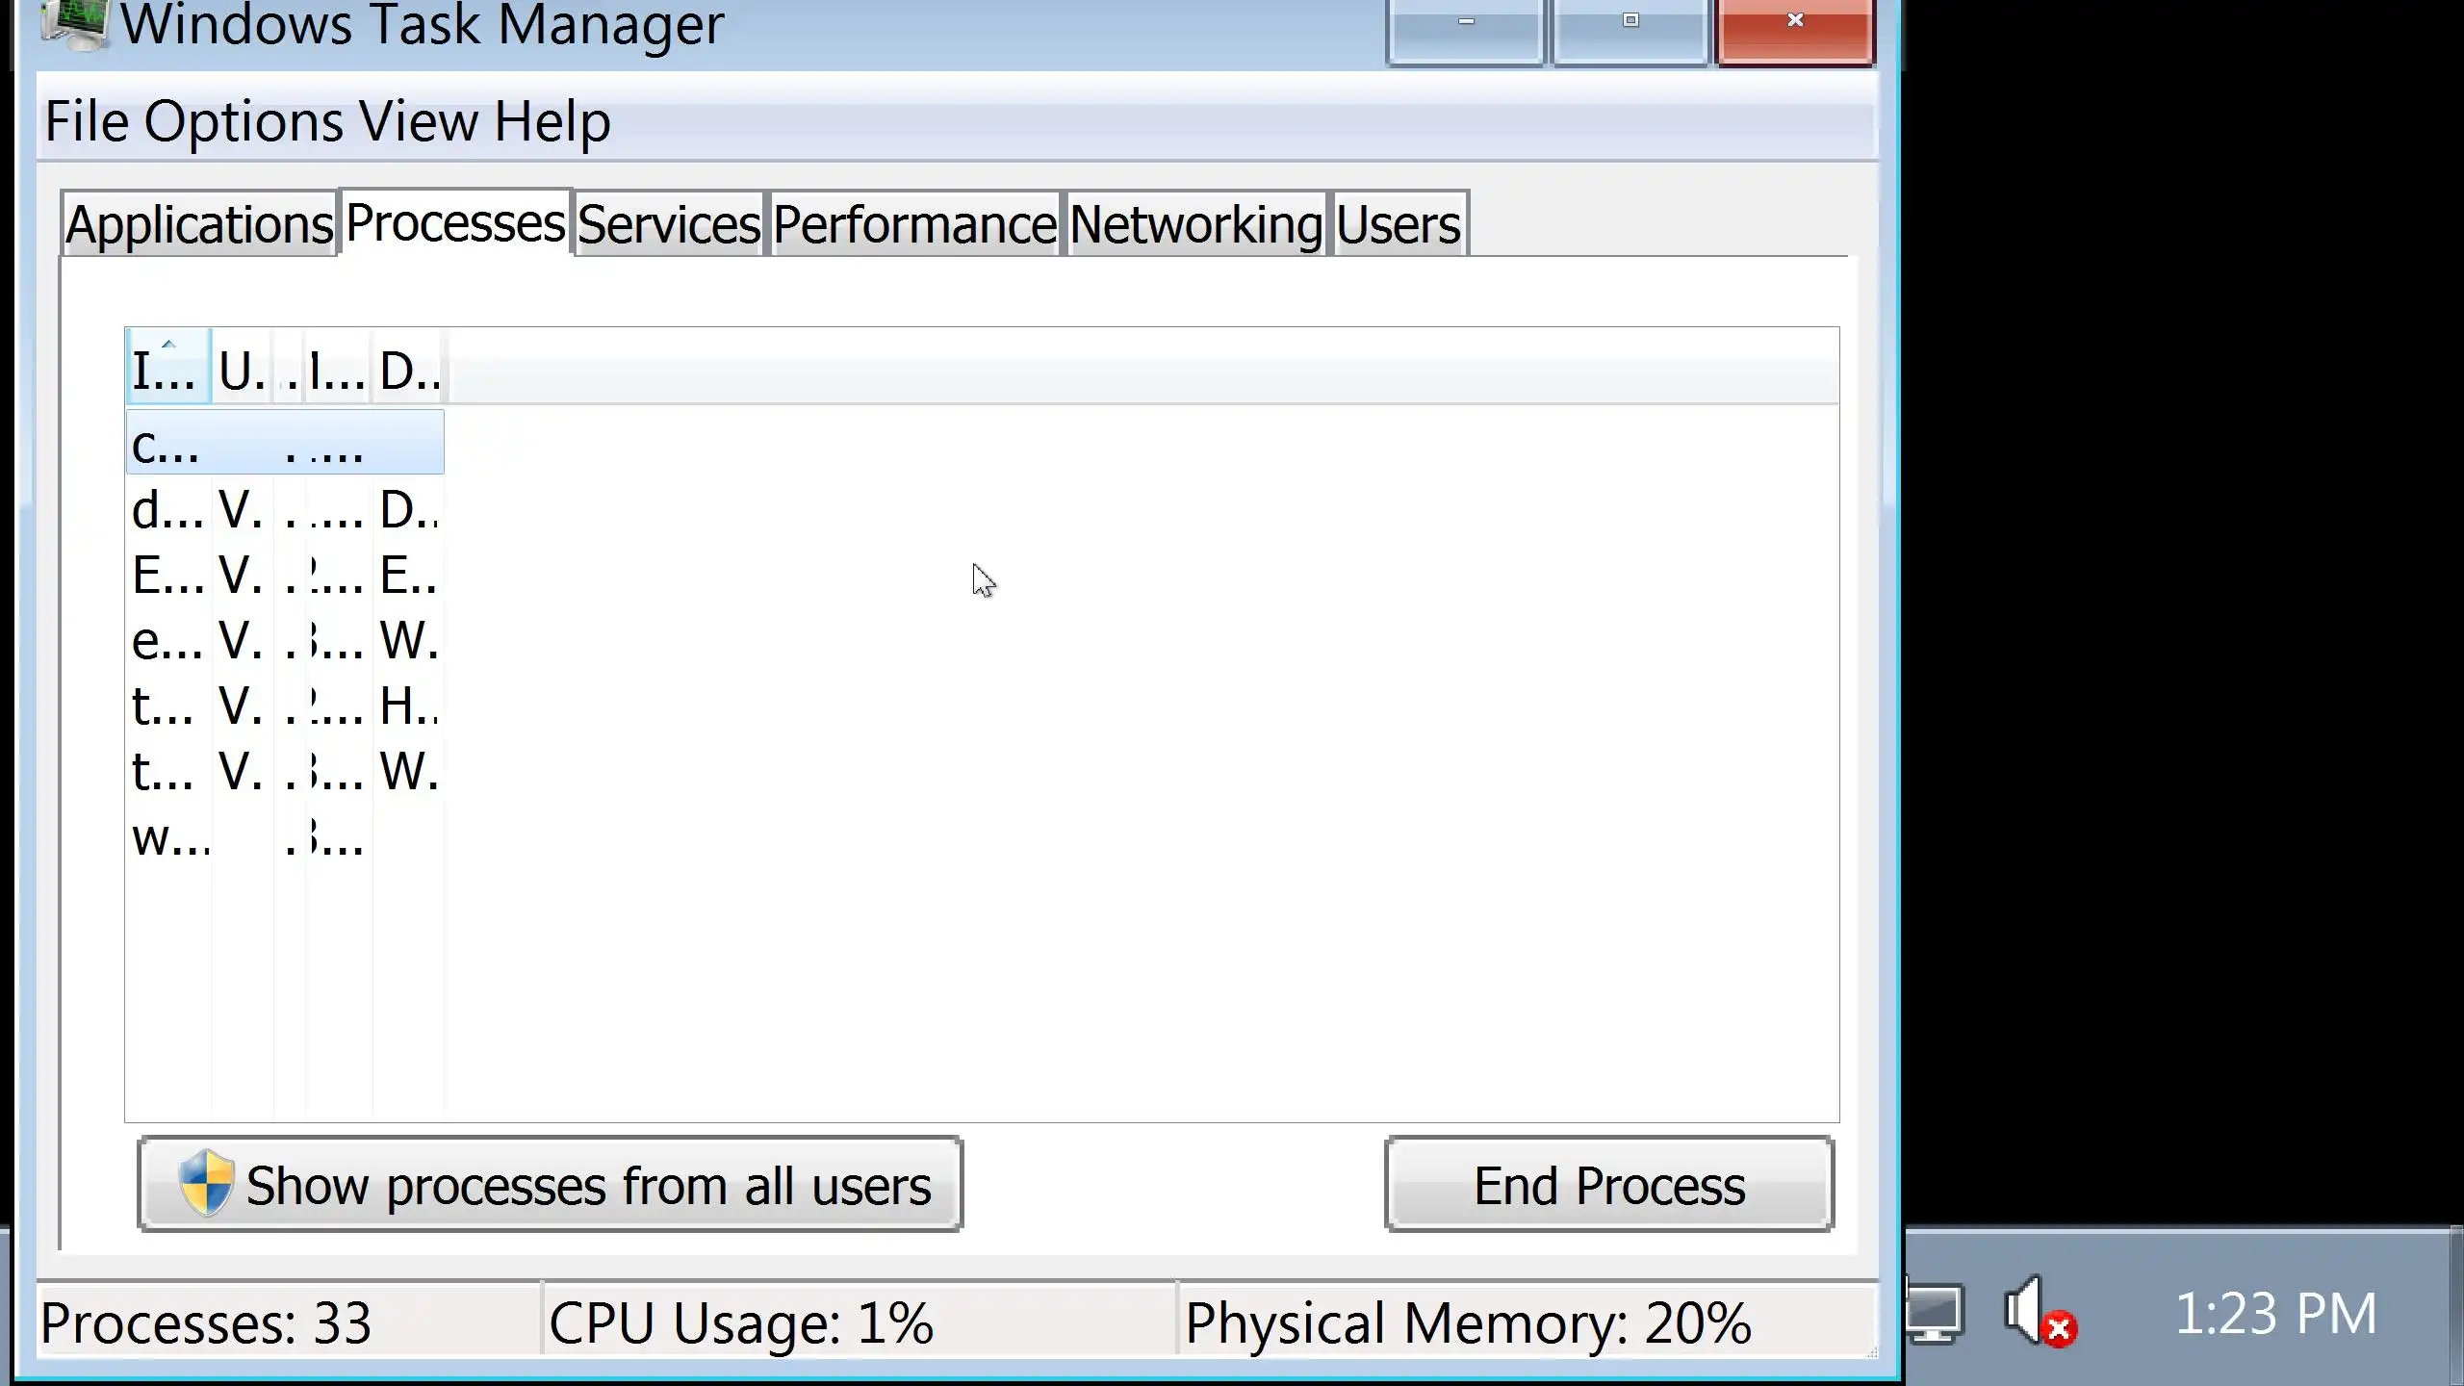Sort by the first column header with arrow
This screenshot has height=1386, width=2464.
coord(167,369)
